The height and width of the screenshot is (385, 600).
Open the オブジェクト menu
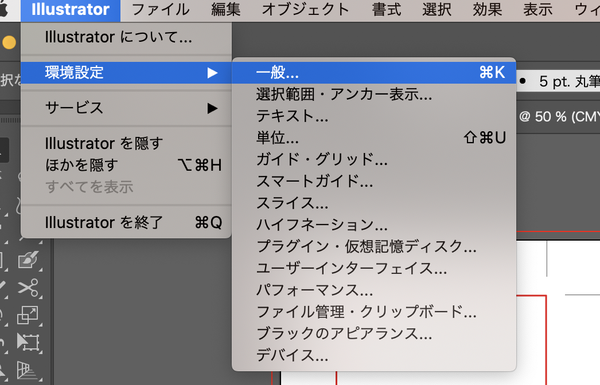[305, 10]
